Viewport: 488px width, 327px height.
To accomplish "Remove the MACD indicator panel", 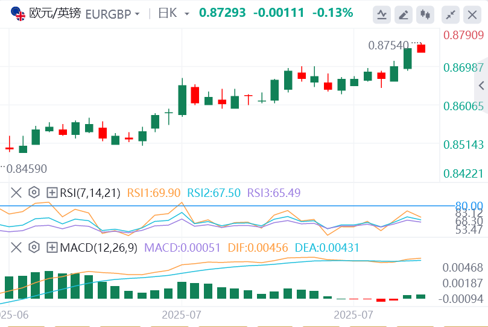I will click(16, 248).
